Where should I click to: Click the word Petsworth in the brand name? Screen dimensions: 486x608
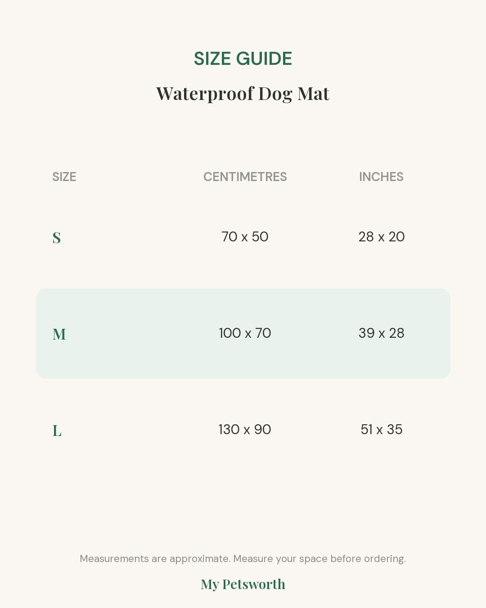tap(254, 584)
